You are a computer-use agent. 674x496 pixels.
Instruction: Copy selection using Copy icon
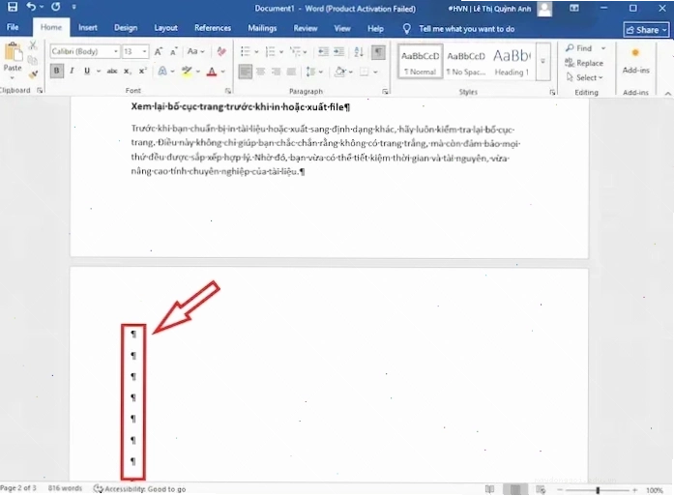coord(33,60)
